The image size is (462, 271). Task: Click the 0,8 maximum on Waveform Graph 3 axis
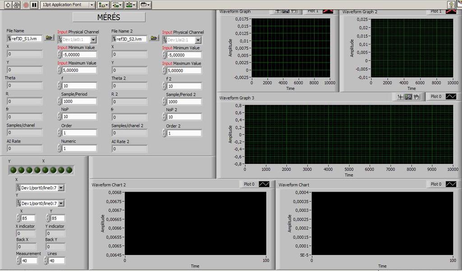[x=238, y=106]
